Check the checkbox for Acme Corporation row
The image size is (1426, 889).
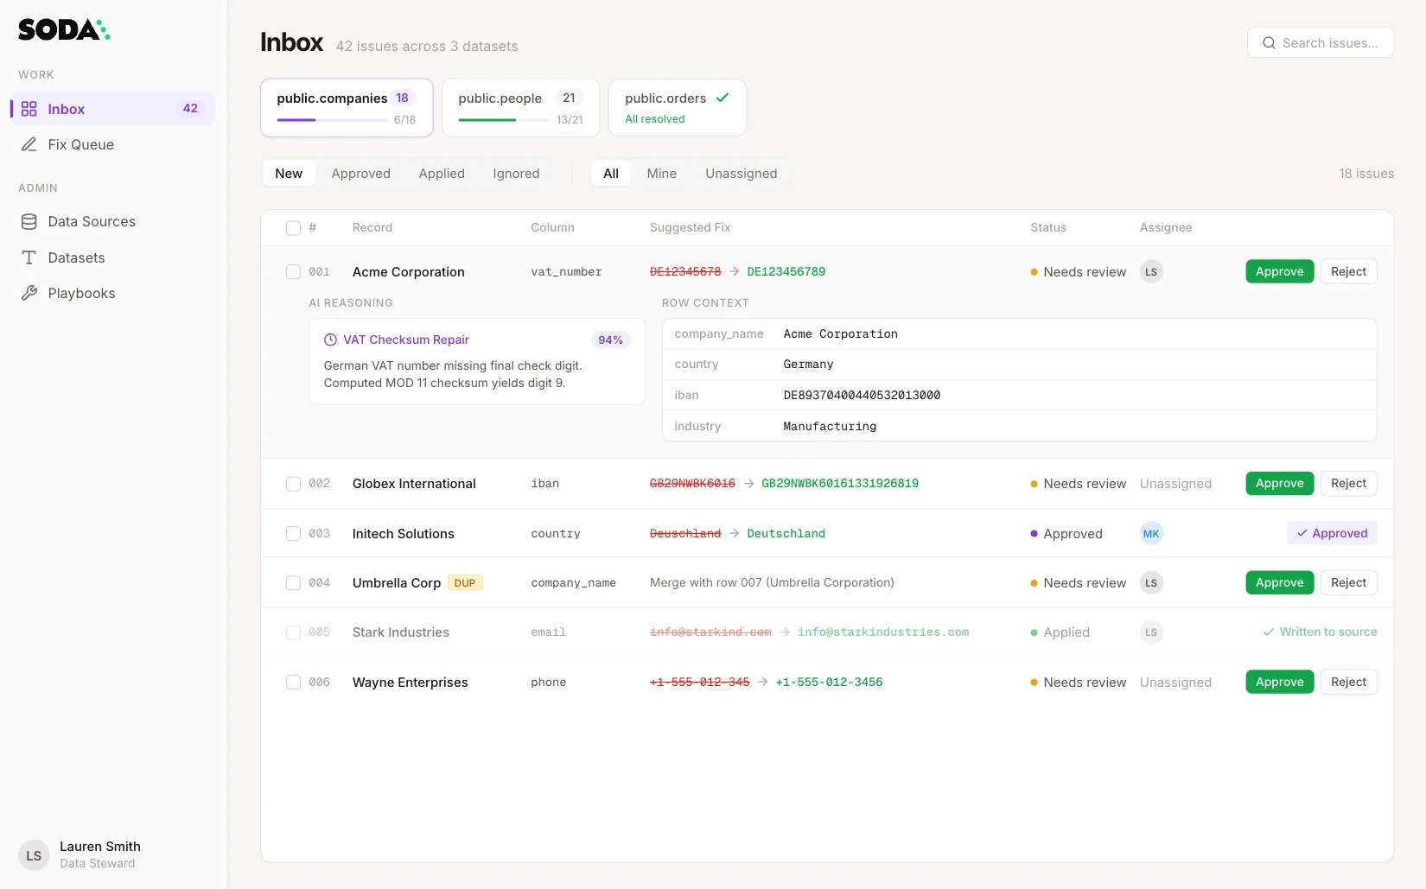tap(292, 271)
